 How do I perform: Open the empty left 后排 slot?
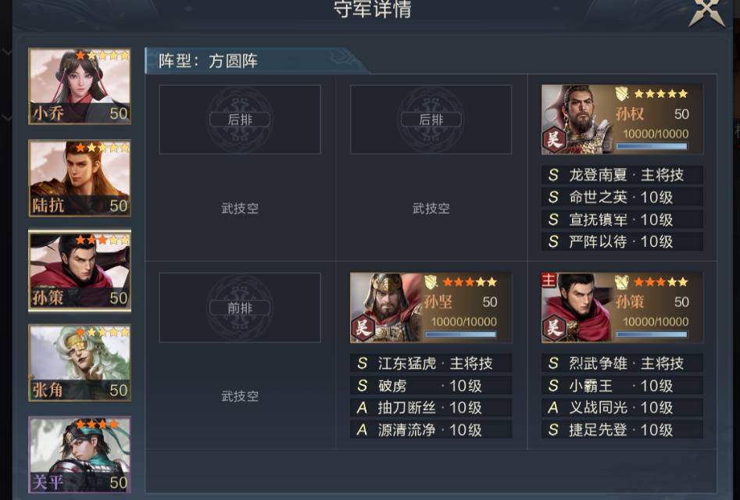[240, 120]
